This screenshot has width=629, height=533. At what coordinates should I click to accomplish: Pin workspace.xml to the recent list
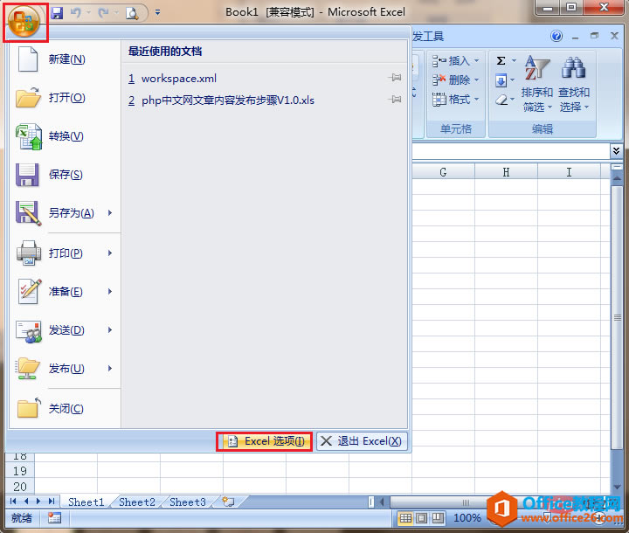(395, 78)
